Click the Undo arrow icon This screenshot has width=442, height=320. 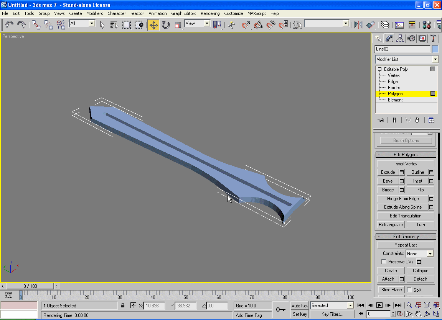click(9, 25)
